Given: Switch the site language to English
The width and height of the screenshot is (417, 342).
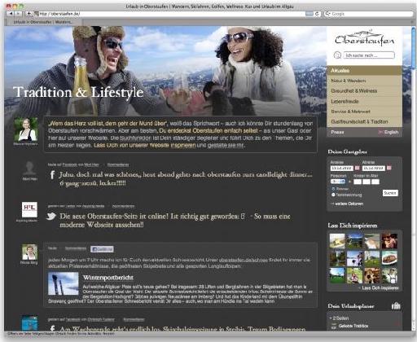Looking at the screenshot, I should pyautogui.click(x=388, y=132).
